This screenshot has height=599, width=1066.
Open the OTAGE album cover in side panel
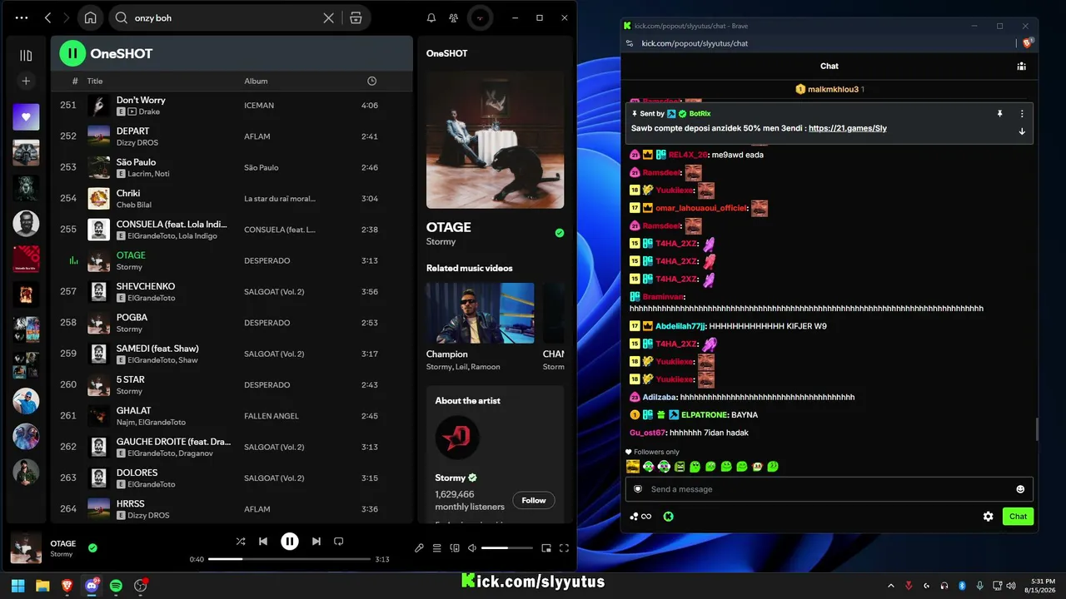[495, 140]
